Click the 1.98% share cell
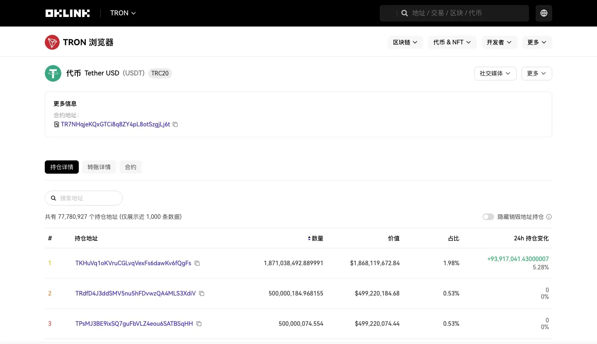 451,263
